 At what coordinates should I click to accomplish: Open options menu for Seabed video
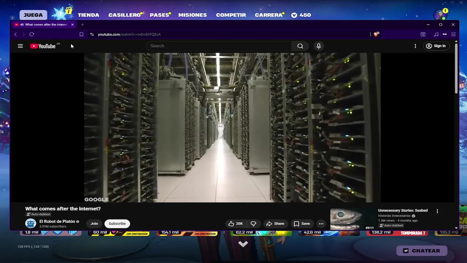(x=437, y=211)
